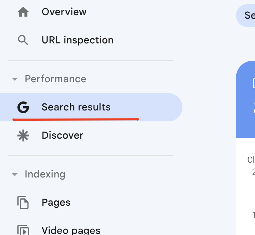Select the Search results report
This screenshot has width=255, height=235.
click(x=76, y=107)
